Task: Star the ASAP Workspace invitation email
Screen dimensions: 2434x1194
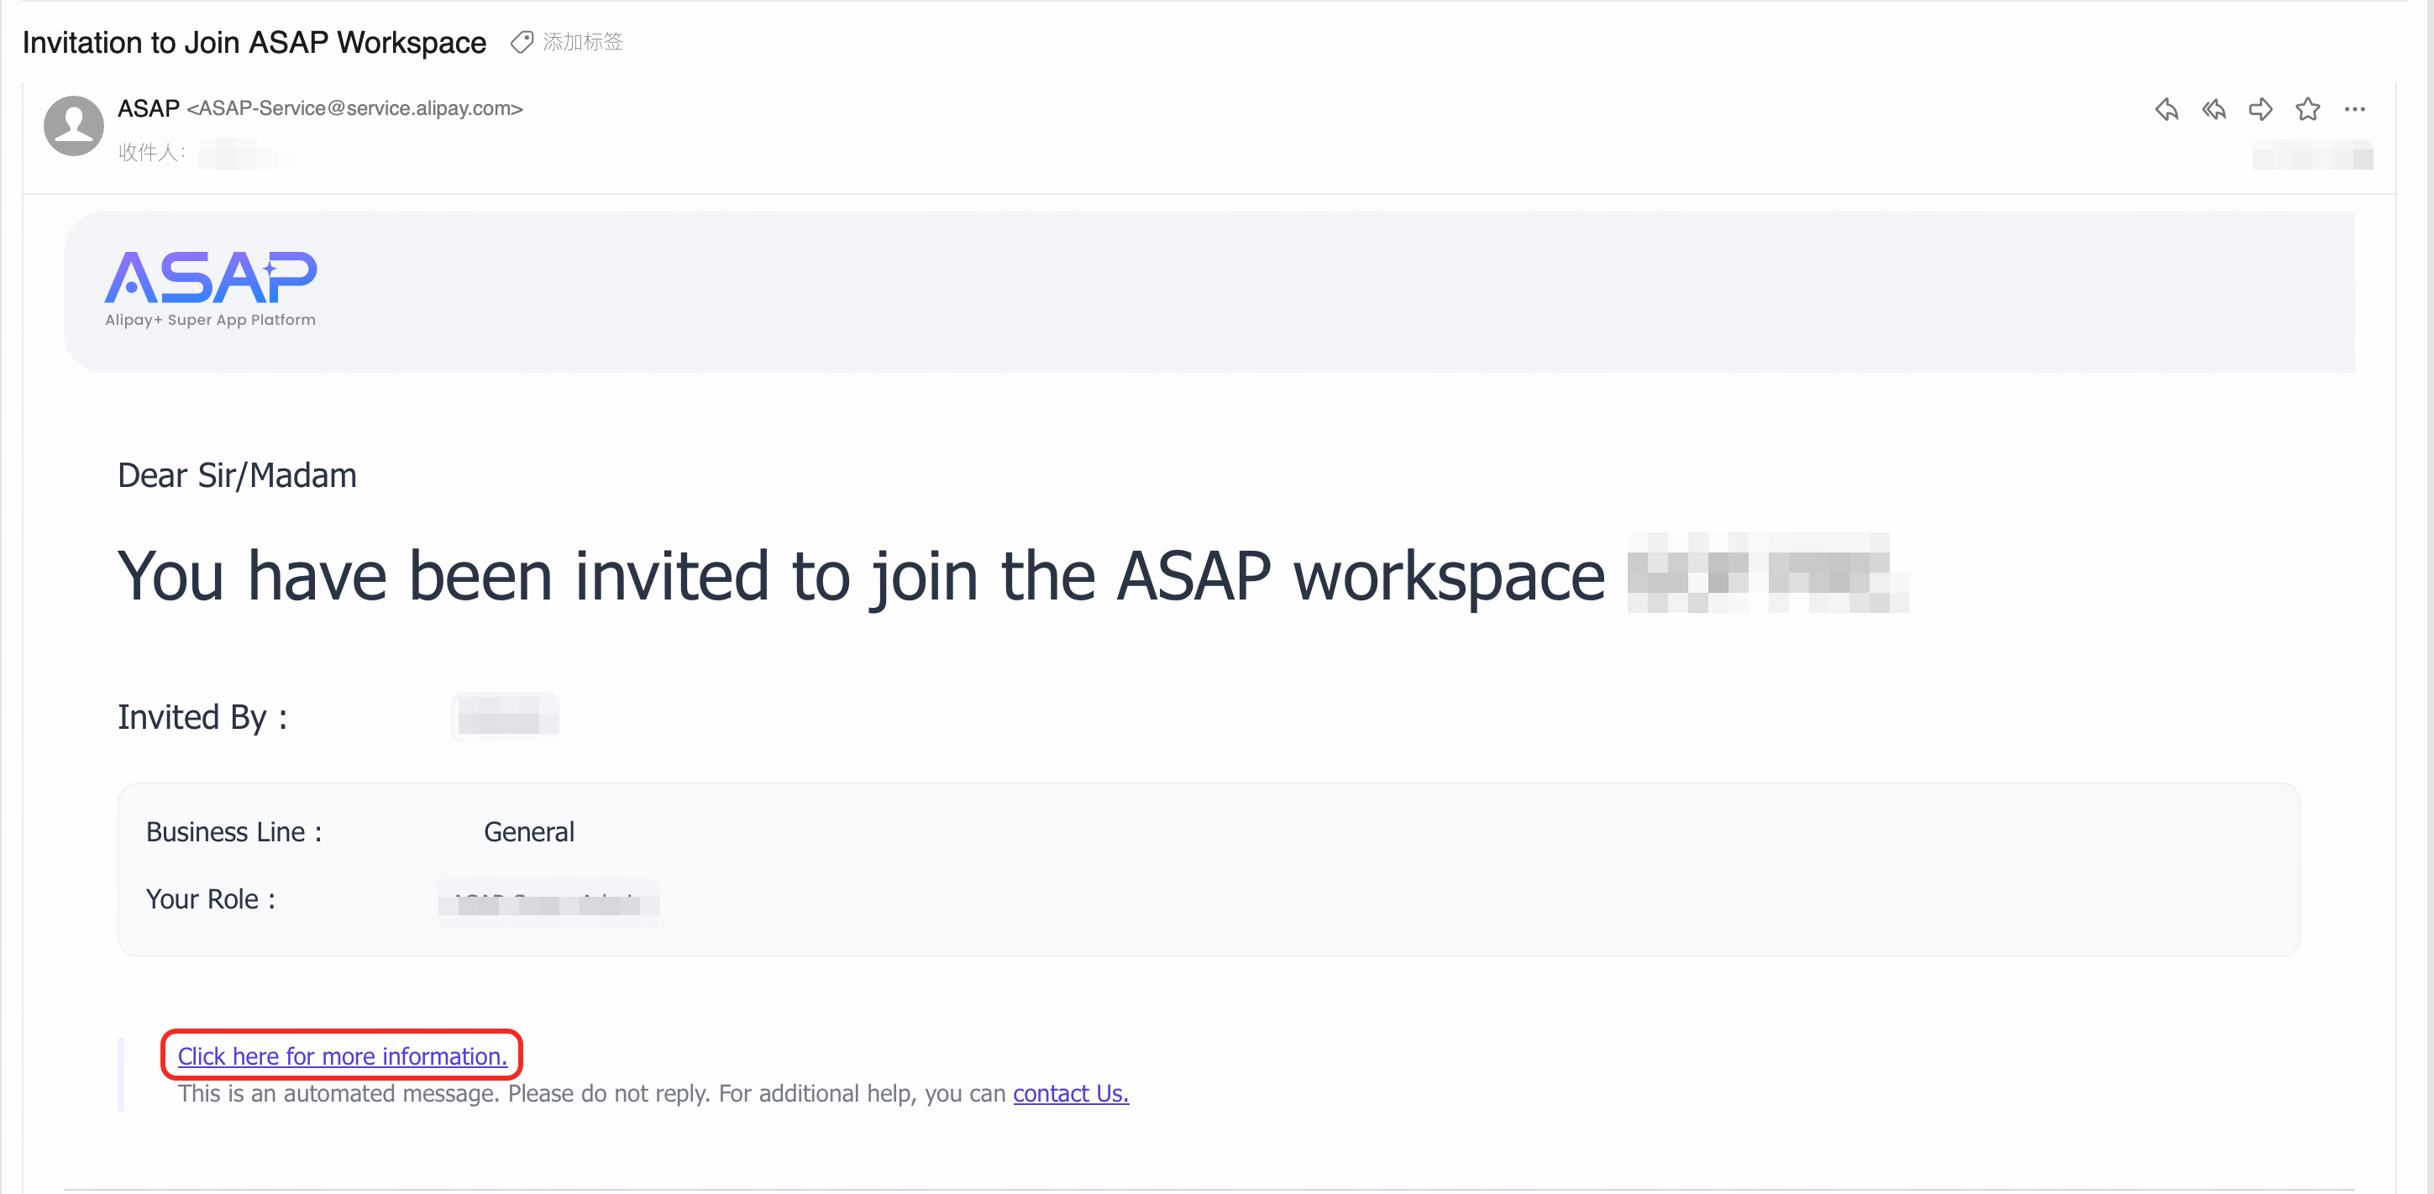Action: pyautogui.click(x=2307, y=109)
